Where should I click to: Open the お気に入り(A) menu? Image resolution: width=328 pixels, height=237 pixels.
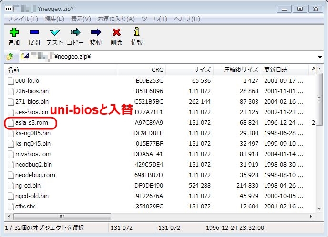[116, 19]
